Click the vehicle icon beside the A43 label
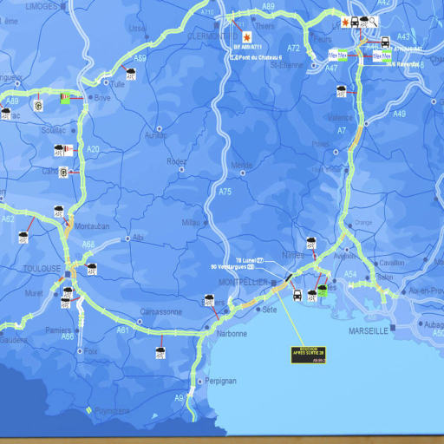The image size is (444, 444). click(385, 42)
